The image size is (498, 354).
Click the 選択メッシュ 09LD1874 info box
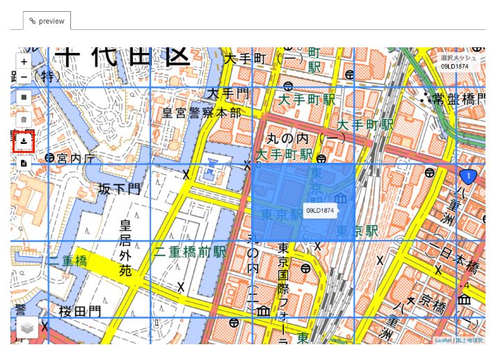[458, 62]
